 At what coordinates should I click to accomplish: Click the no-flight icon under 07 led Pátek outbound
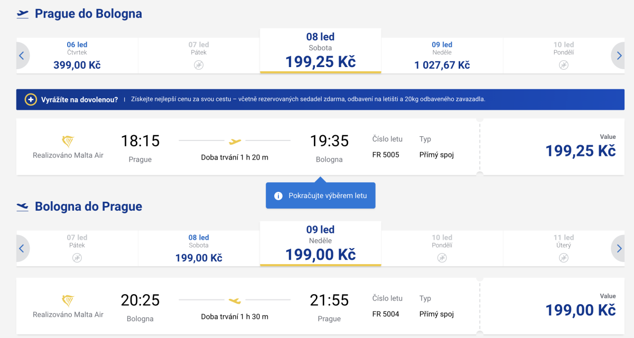[x=199, y=65]
